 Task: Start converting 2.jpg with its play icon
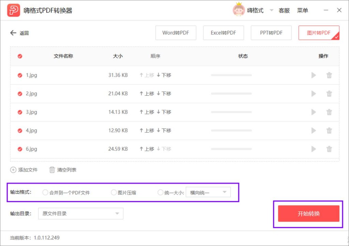tap(314, 94)
